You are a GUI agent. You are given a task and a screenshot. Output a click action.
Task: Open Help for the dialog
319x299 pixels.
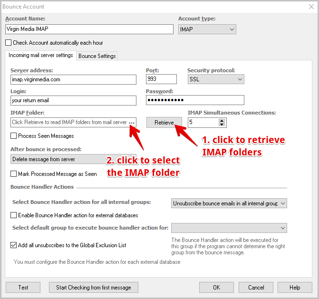[x=295, y=288]
